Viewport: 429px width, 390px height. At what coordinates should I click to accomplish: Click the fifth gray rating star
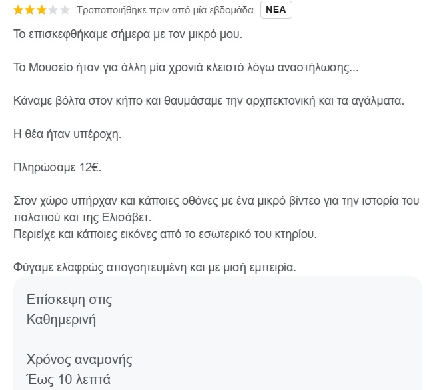64,10
